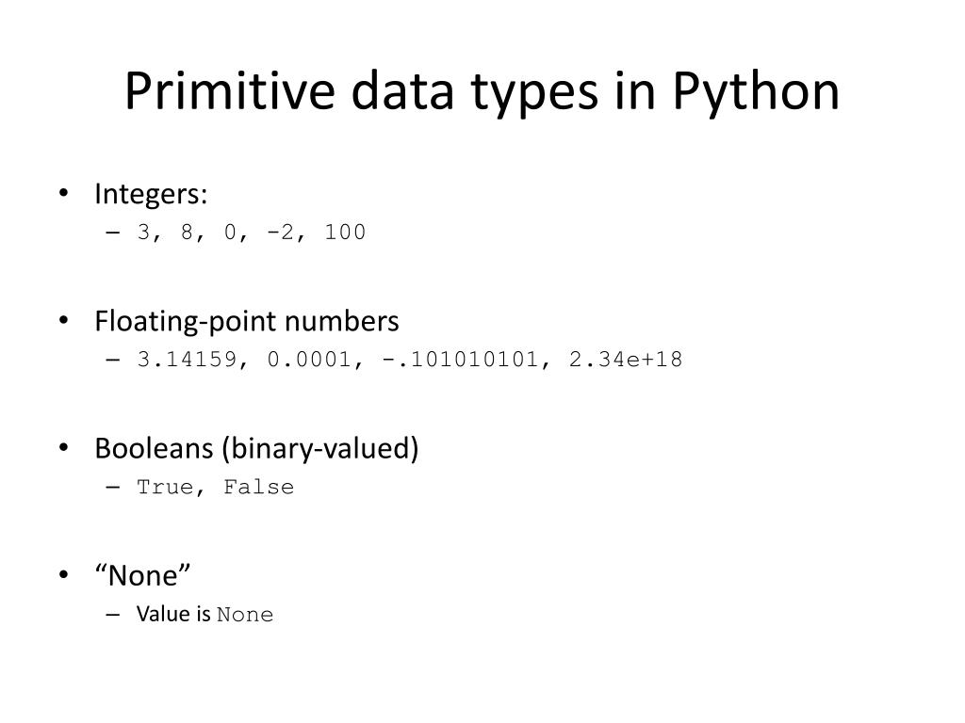Select the Booleans (binary-valued) heading

[256, 449]
